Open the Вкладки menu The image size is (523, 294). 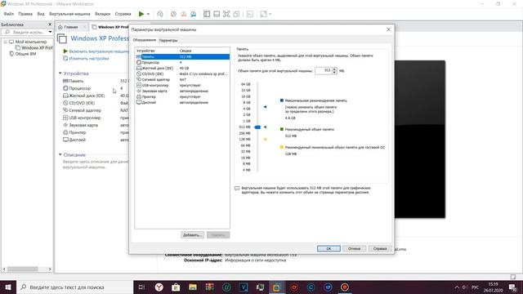tap(102, 14)
